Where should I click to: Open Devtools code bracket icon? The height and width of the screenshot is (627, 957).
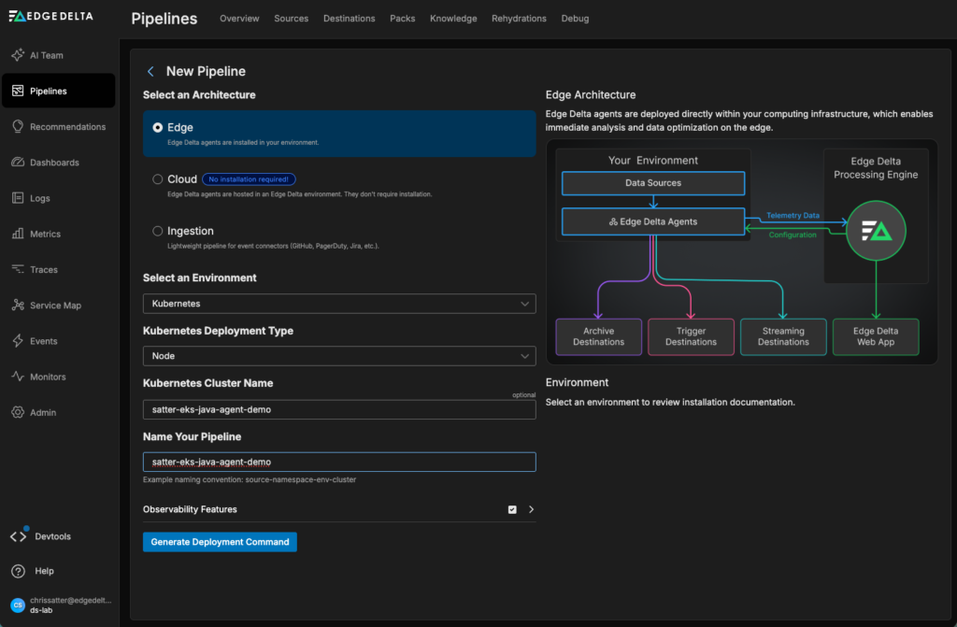[x=18, y=536]
